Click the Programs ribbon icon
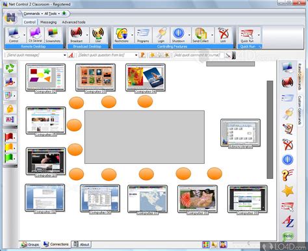The image size is (308, 251). (143, 35)
